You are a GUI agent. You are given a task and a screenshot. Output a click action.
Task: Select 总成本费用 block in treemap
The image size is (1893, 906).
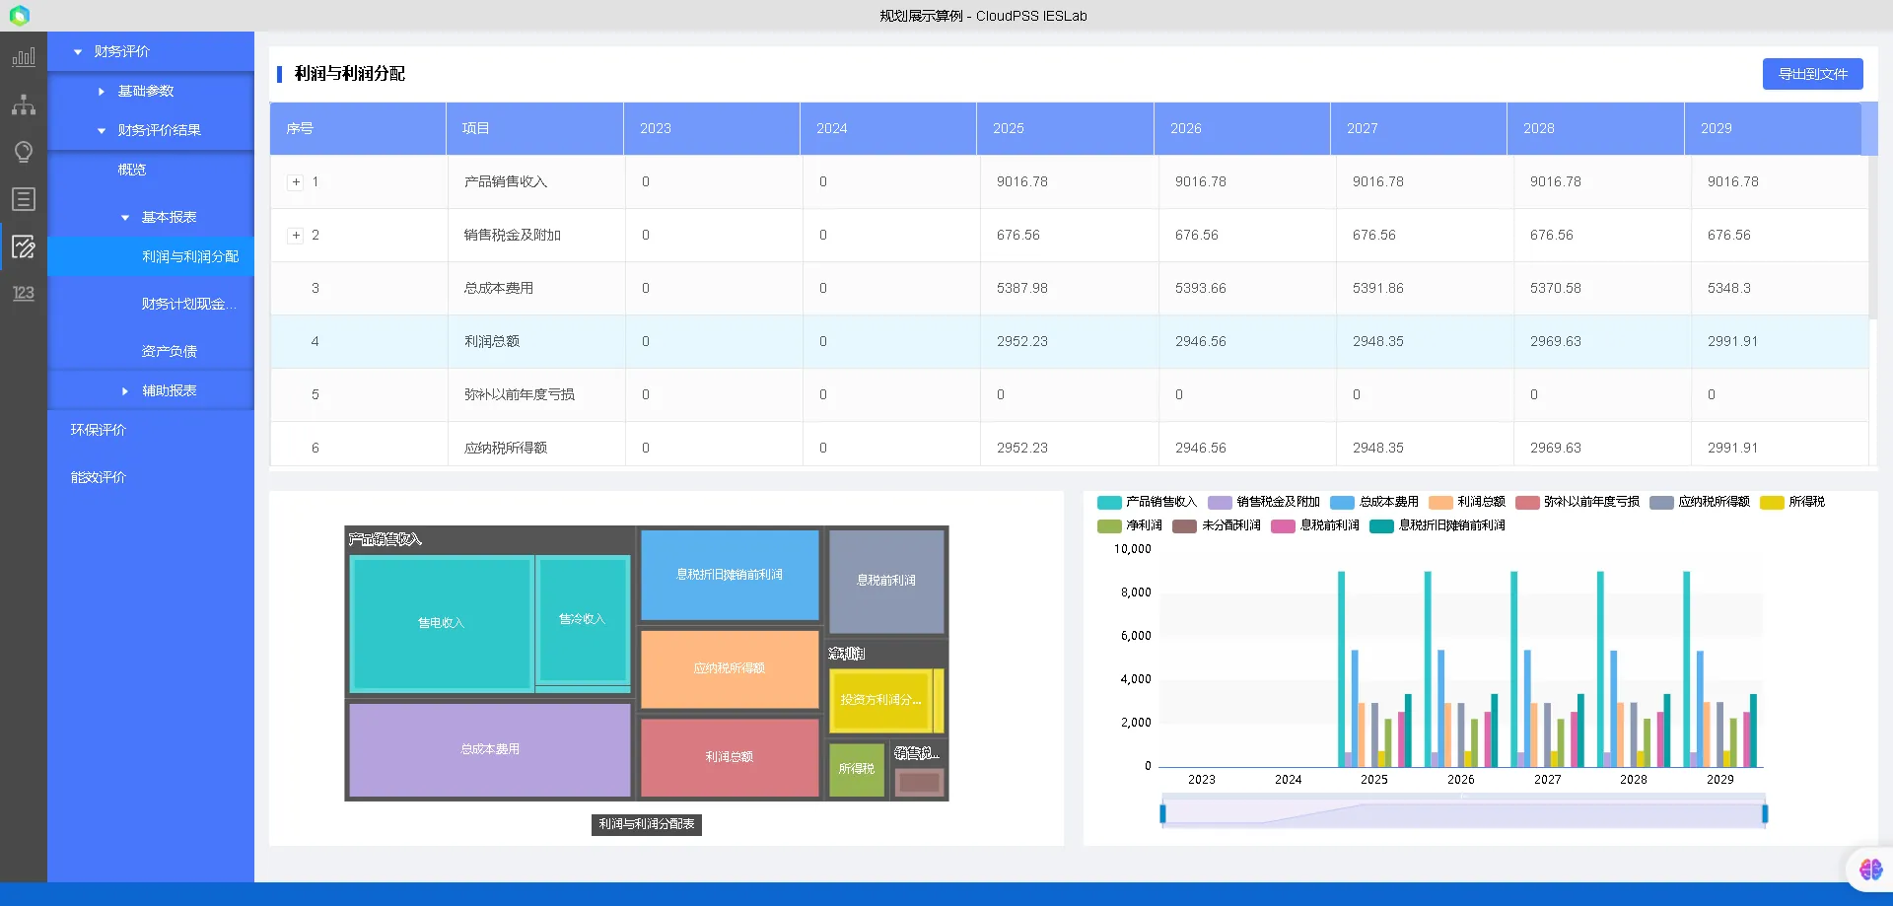pyautogui.click(x=490, y=749)
